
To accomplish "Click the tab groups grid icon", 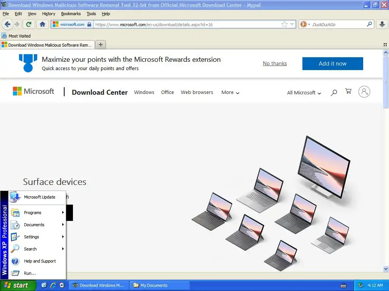I will [385, 45].
